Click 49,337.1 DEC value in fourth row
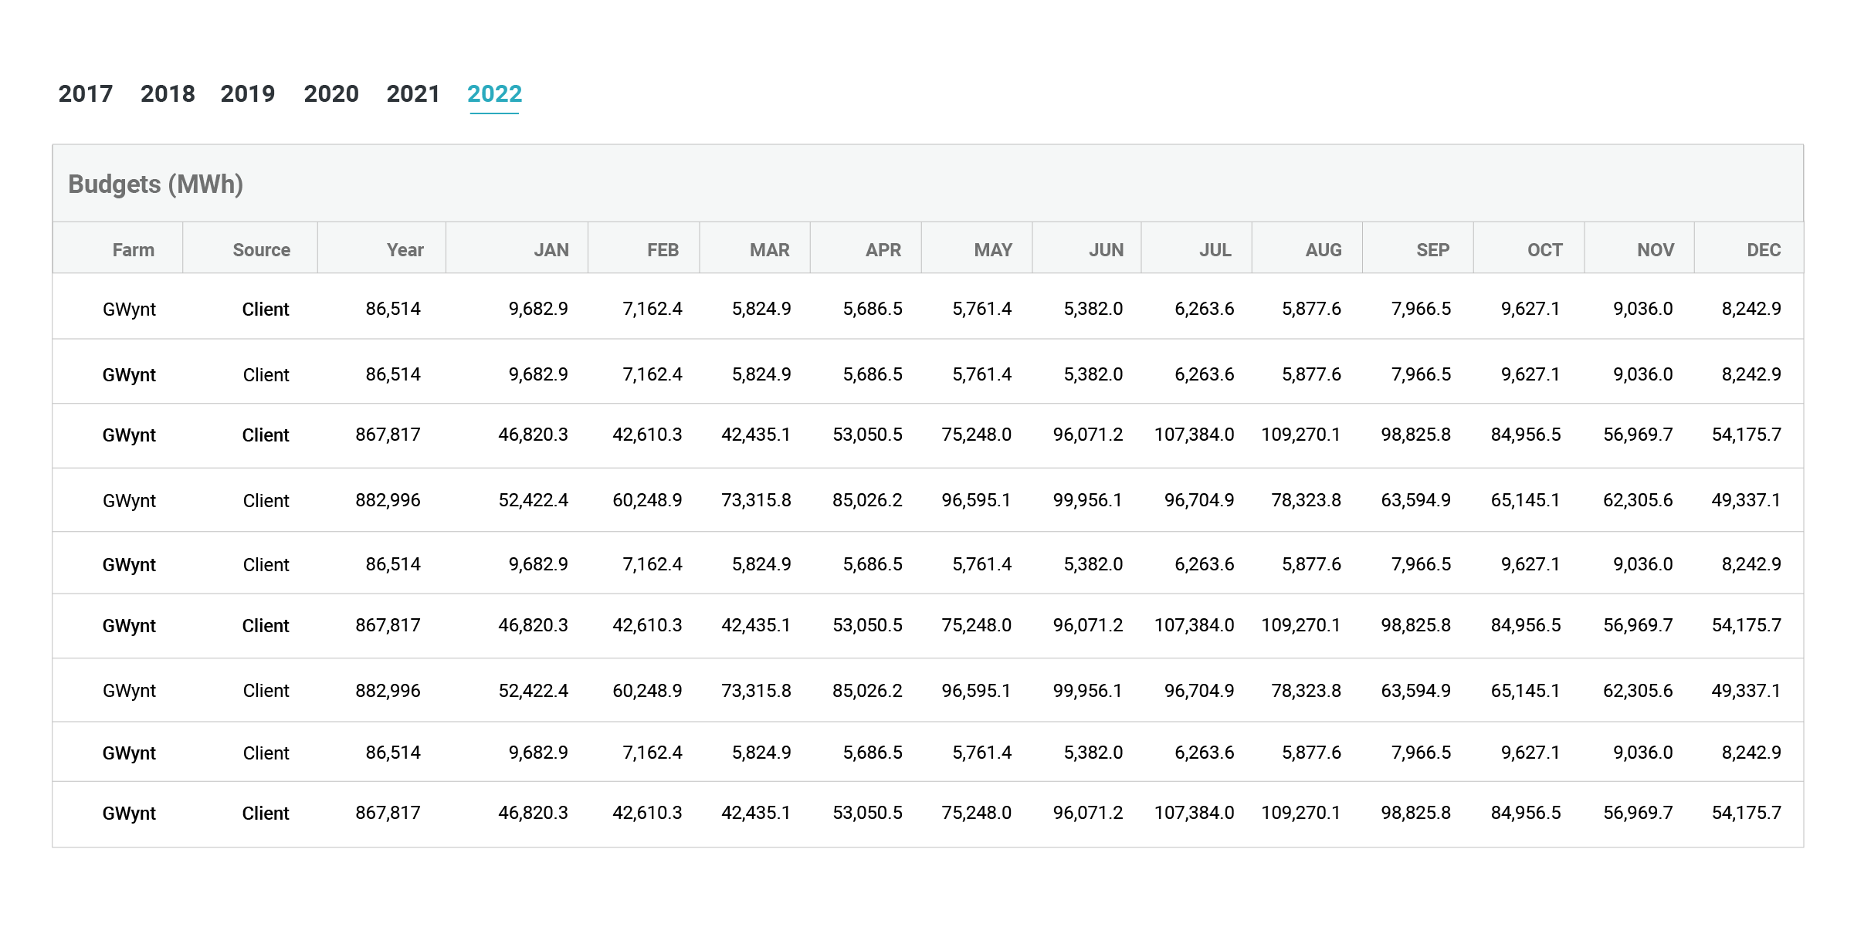Screen dimensions: 1854x927 pos(1746,500)
